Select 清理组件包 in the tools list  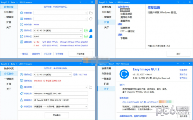coord(126,17)
